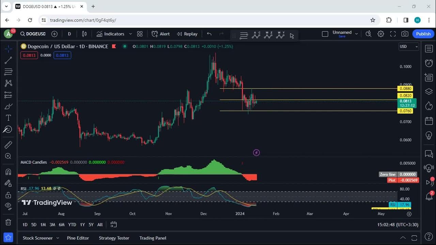Select the trend line drawing tool
Viewport: 436px width, 245px height.
click(x=9, y=60)
